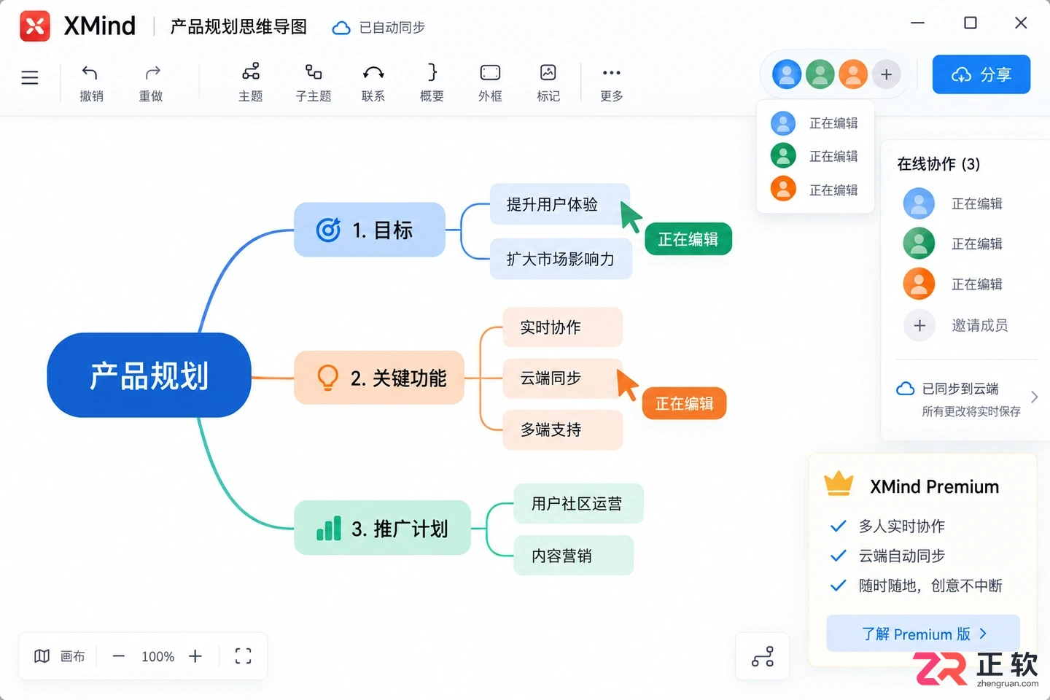Select the 1. 目标 branch topic
1050x700 pixels.
370,230
